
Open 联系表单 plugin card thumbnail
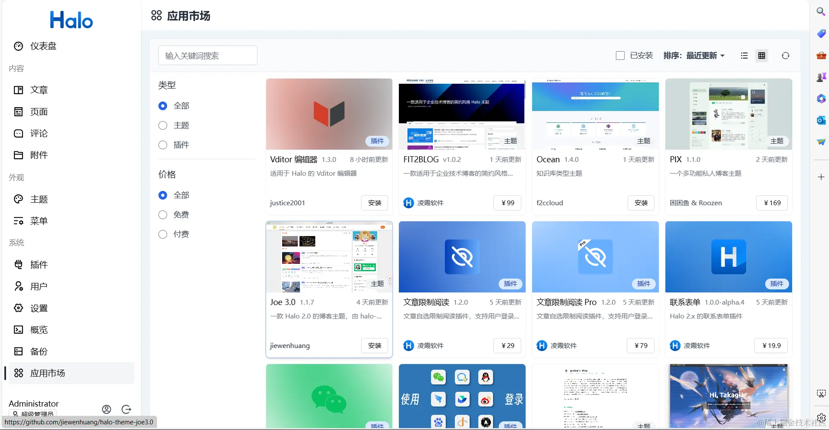pos(729,257)
